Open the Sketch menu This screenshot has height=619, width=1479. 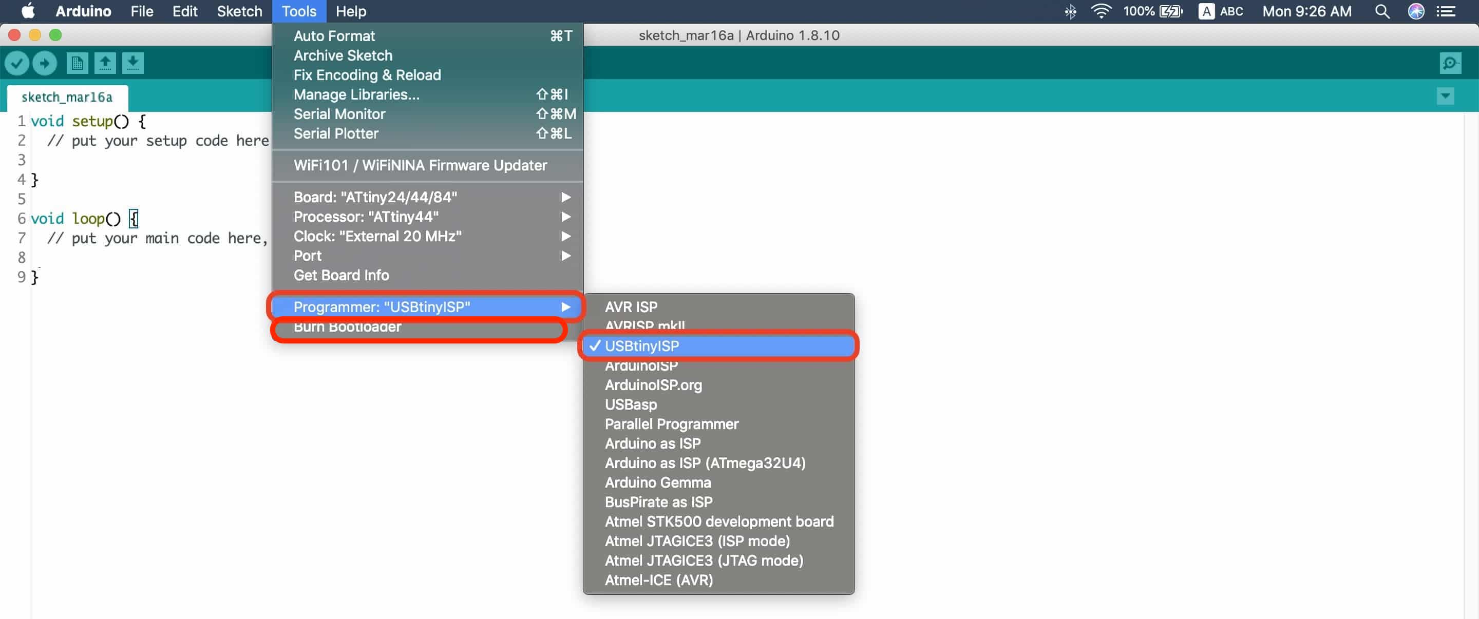click(239, 11)
